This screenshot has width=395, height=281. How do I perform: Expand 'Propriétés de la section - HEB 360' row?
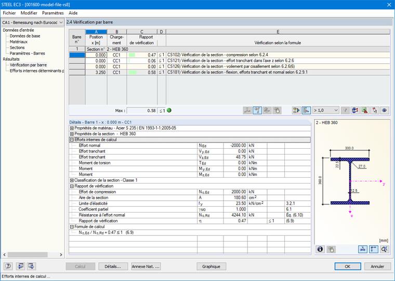tap(72, 134)
